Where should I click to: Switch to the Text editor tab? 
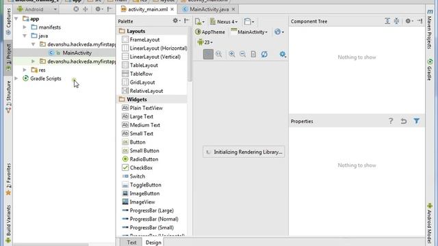(131, 243)
